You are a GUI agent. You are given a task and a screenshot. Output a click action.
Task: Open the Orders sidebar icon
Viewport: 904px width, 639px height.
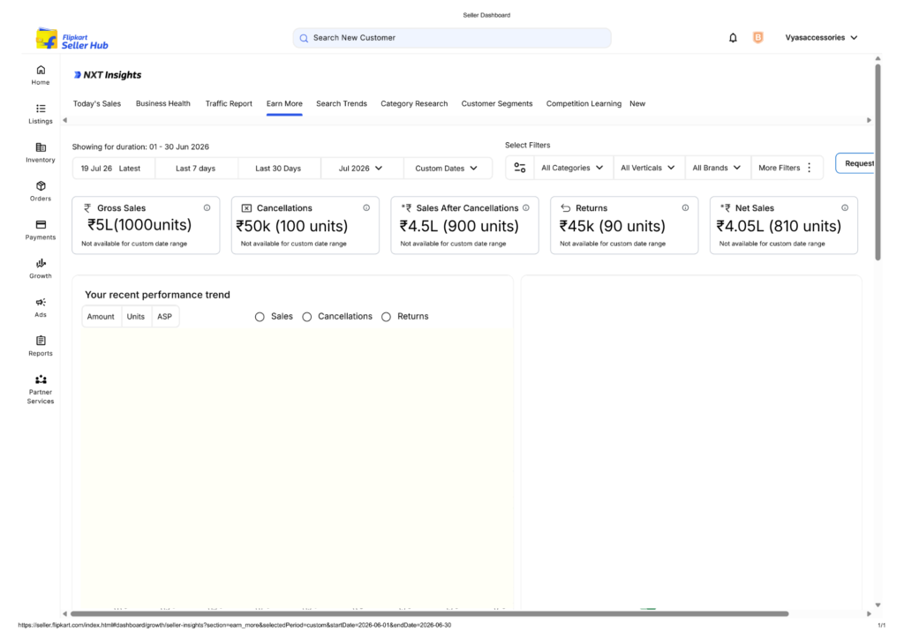click(41, 186)
